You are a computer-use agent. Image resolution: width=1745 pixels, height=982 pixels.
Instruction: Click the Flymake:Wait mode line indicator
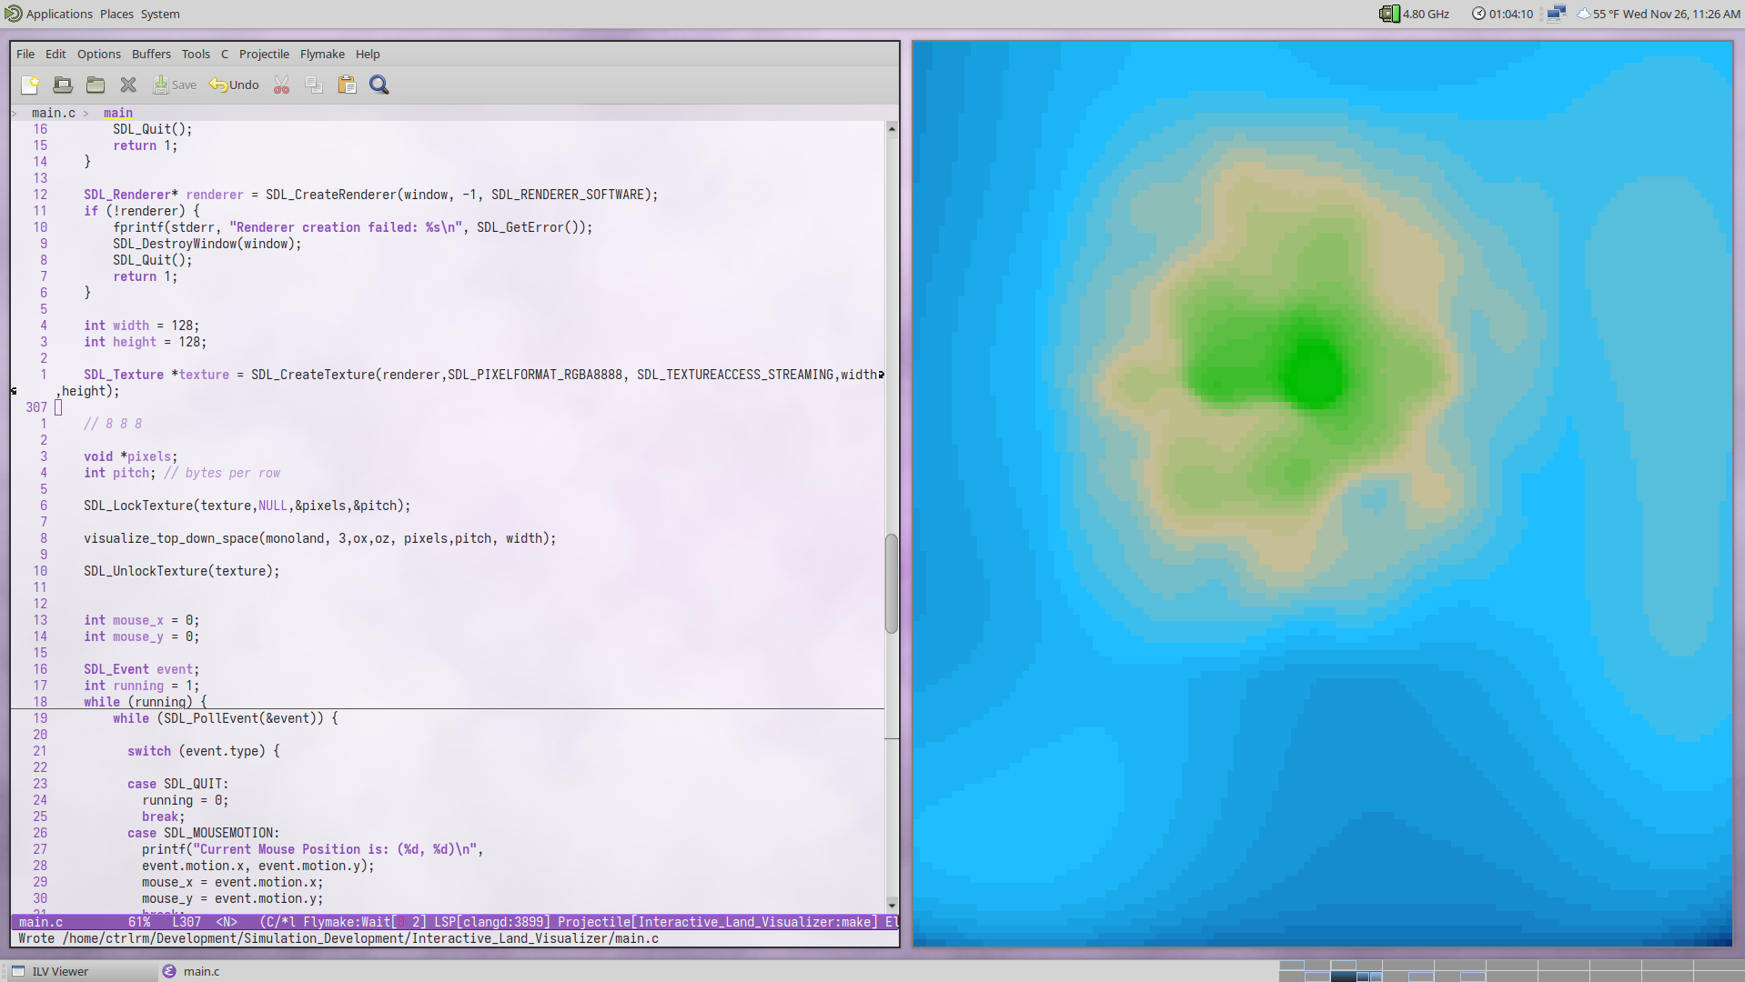(364, 922)
